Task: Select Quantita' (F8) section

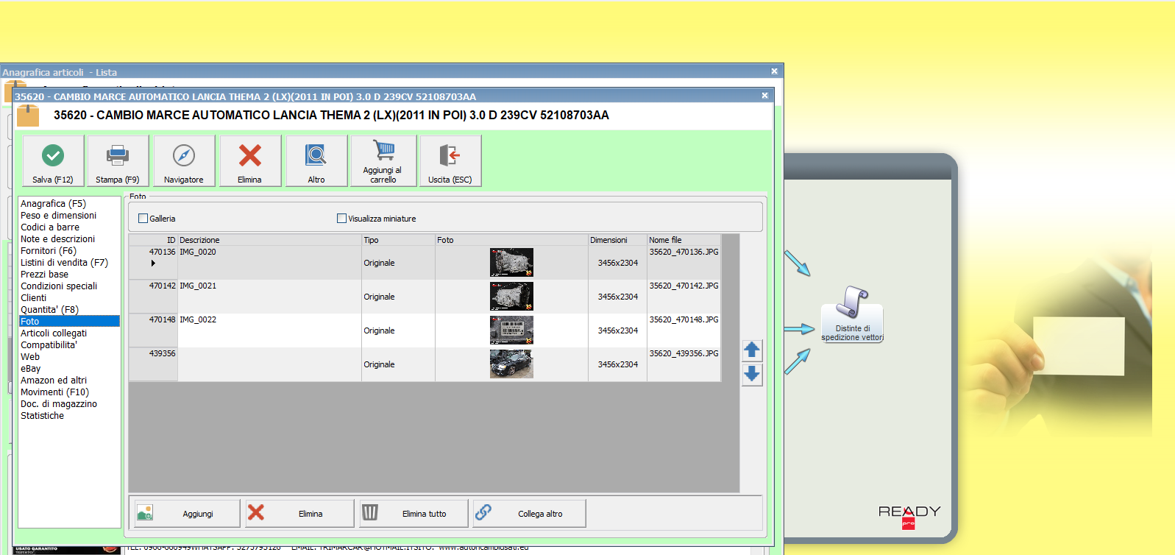Action: [x=49, y=310]
